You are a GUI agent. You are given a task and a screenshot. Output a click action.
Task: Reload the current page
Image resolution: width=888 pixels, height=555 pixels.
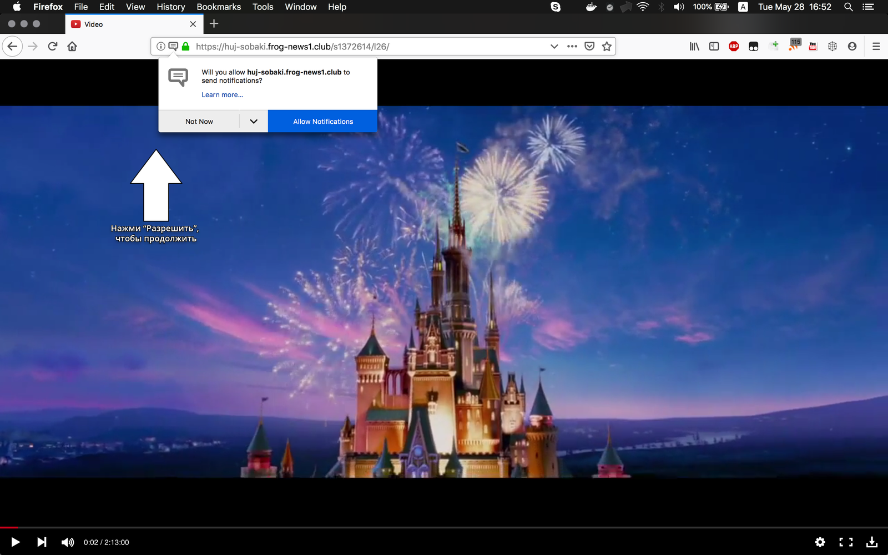click(53, 47)
